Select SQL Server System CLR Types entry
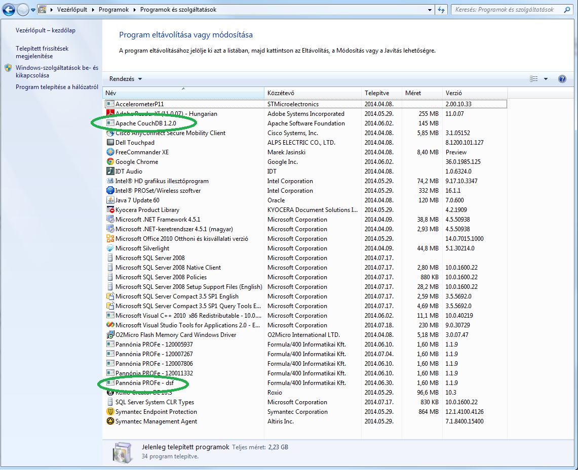 (x=306, y=402)
